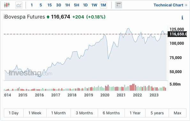This screenshot has height=121, width=190.
Task: Click the +204 change value
Action: (x=78, y=17)
